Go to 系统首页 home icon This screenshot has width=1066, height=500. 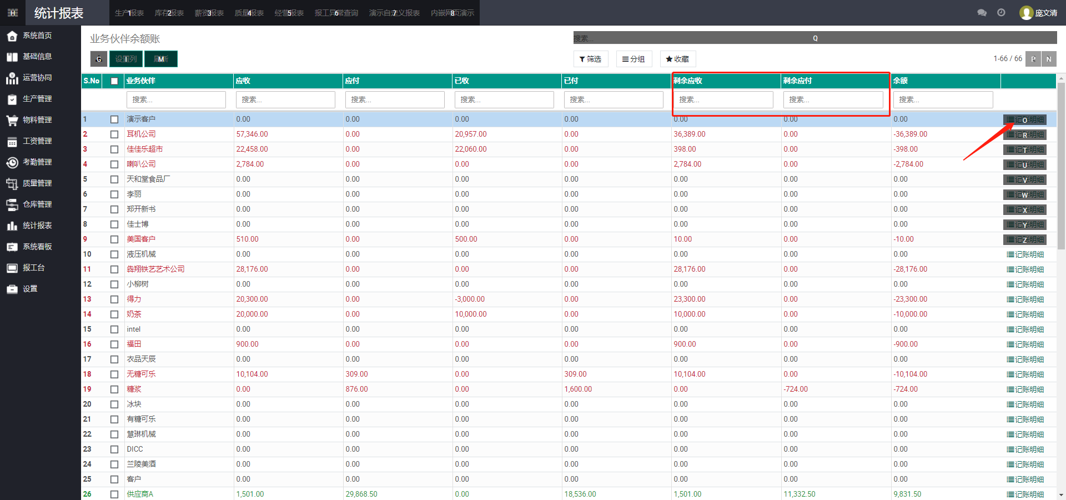tap(12, 36)
